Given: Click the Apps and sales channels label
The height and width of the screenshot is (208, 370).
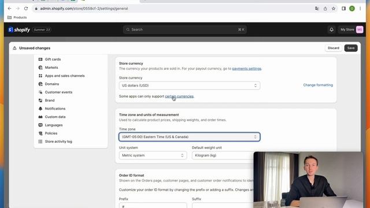Looking at the screenshot, I should pos(65,76).
